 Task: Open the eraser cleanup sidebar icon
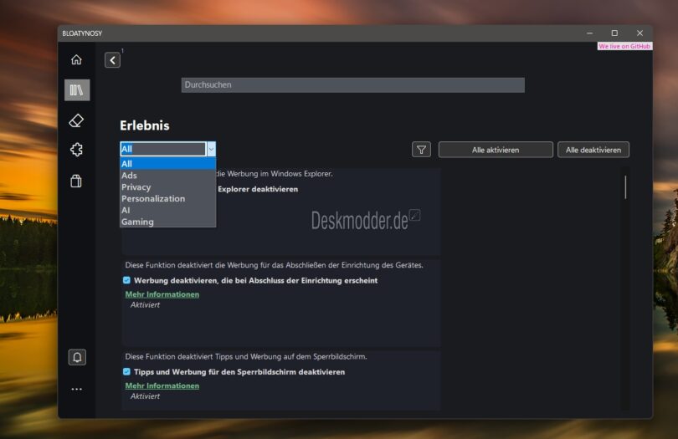[x=76, y=120]
